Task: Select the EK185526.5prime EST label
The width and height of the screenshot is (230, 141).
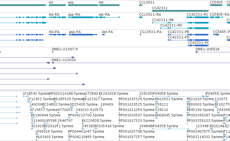Action: pos(69,99)
